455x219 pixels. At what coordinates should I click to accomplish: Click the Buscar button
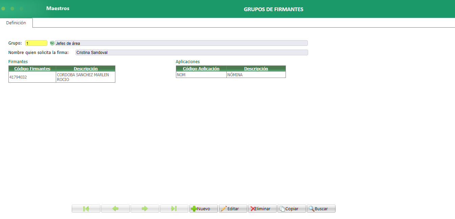click(321, 209)
